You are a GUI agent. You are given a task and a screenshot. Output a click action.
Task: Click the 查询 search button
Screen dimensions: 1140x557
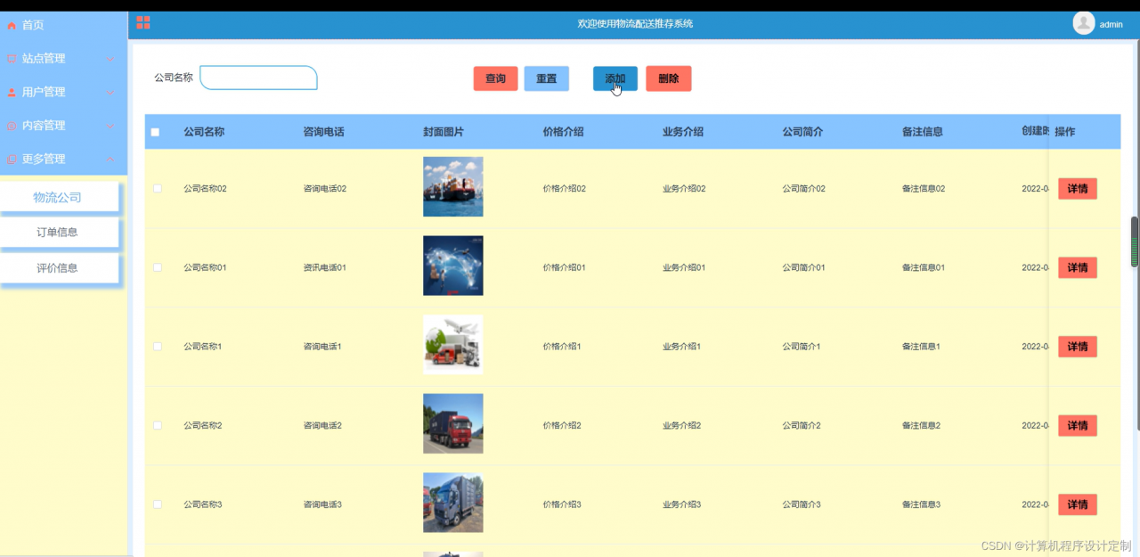tap(495, 78)
